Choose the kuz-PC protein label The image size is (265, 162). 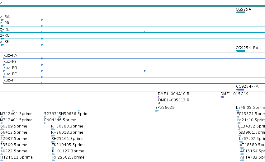(10, 74)
